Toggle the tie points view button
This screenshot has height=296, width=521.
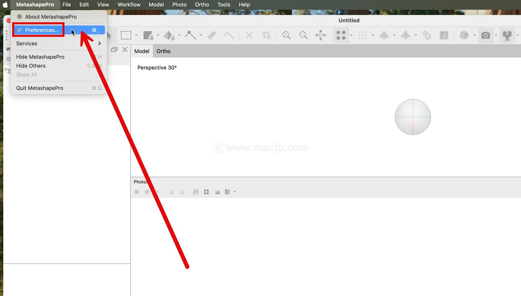pyautogui.click(x=341, y=35)
